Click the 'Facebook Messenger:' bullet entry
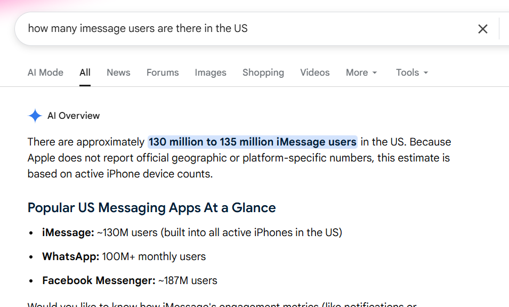 130,281
